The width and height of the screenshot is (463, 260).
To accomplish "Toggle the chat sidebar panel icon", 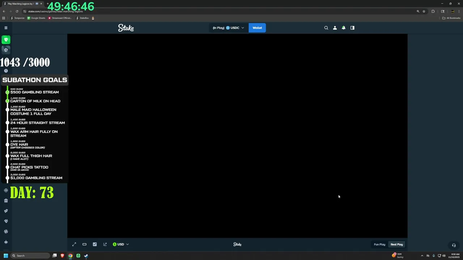I will pos(352,28).
